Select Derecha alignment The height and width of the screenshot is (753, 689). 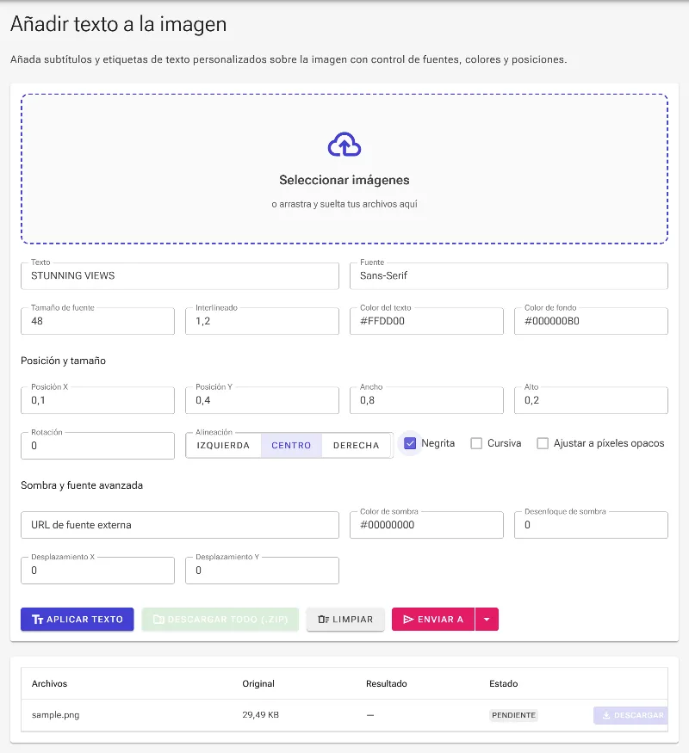357,446
